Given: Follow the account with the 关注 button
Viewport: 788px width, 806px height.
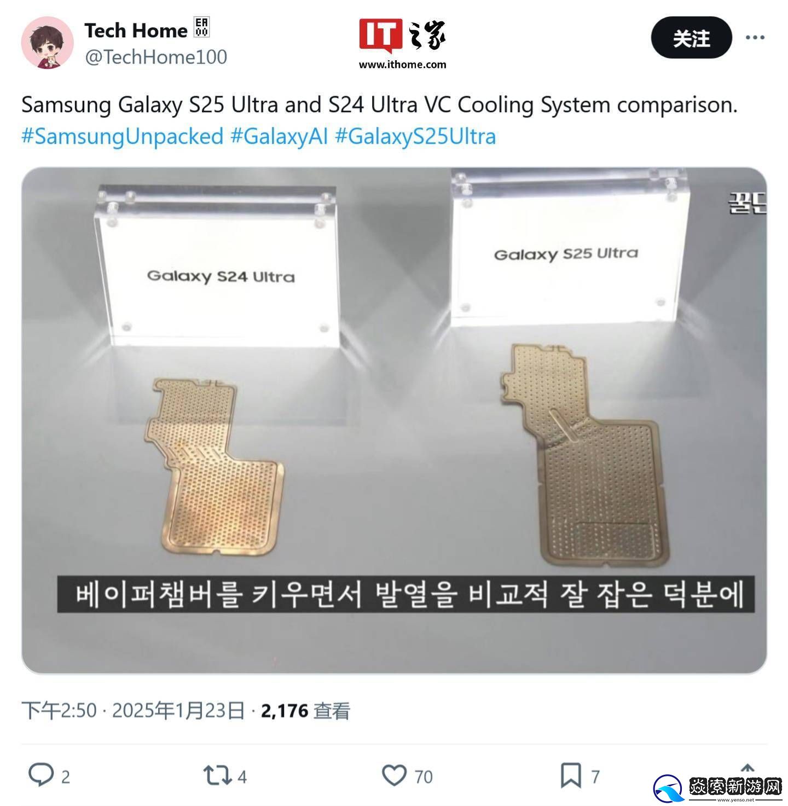Looking at the screenshot, I should (691, 37).
